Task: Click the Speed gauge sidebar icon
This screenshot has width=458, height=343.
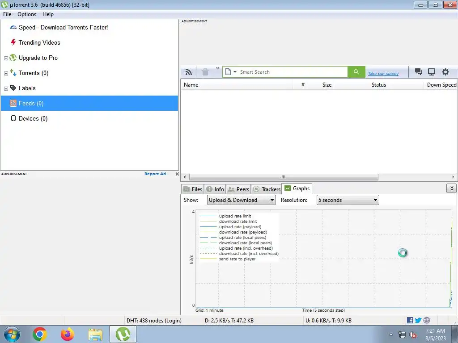Action: tap(13, 27)
